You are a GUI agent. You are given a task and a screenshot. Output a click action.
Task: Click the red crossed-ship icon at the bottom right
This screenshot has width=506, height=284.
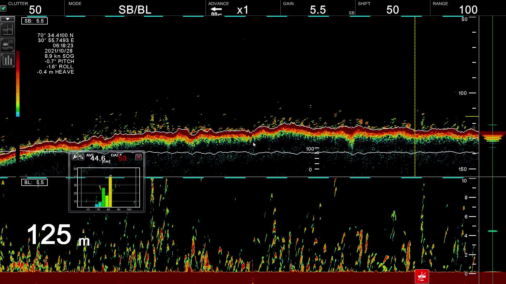click(x=422, y=276)
